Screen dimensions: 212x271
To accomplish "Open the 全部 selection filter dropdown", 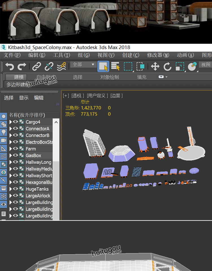I will [x=83, y=65].
